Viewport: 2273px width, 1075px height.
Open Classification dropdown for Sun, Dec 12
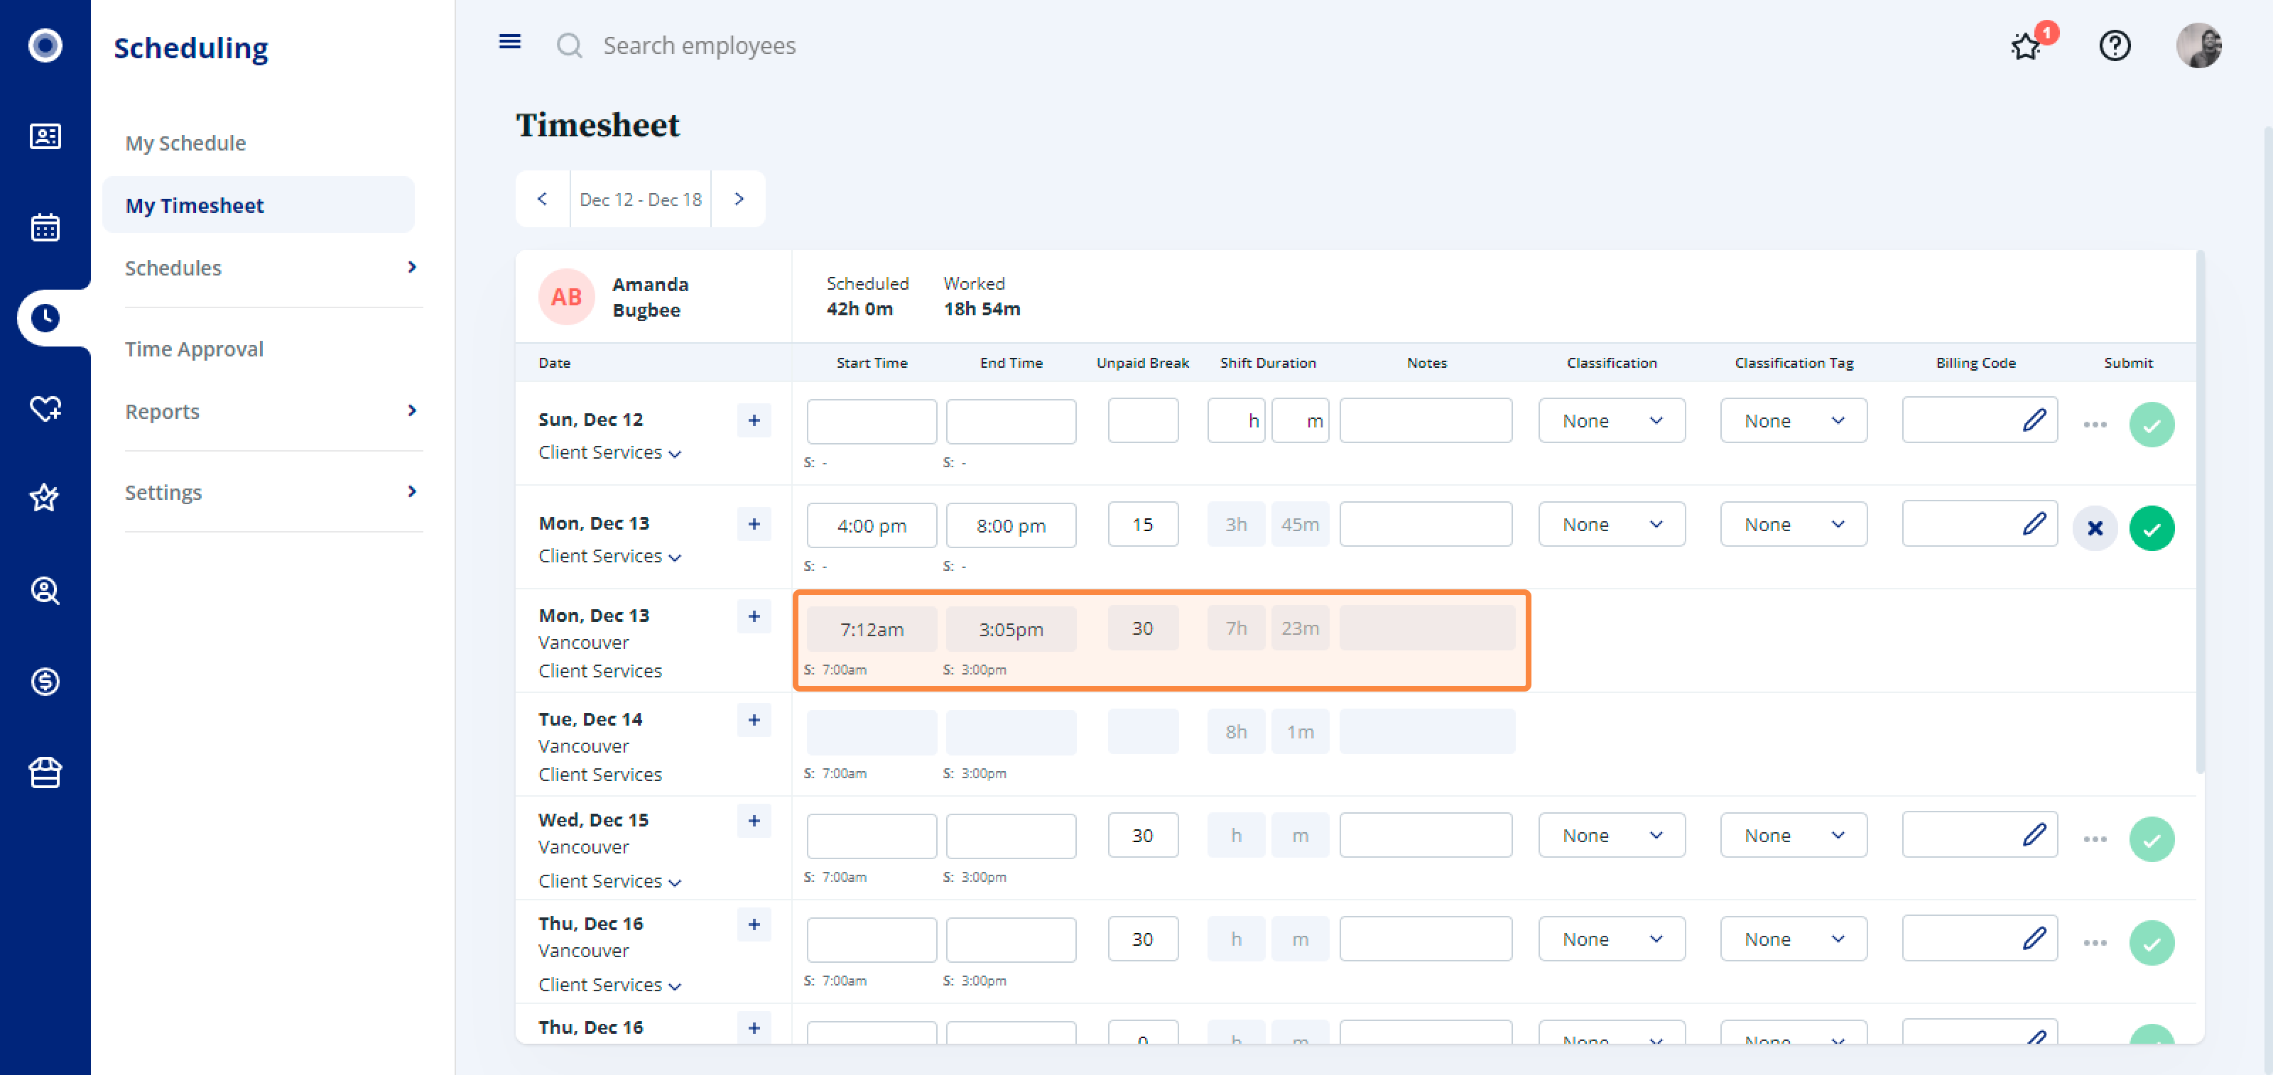(1611, 420)
